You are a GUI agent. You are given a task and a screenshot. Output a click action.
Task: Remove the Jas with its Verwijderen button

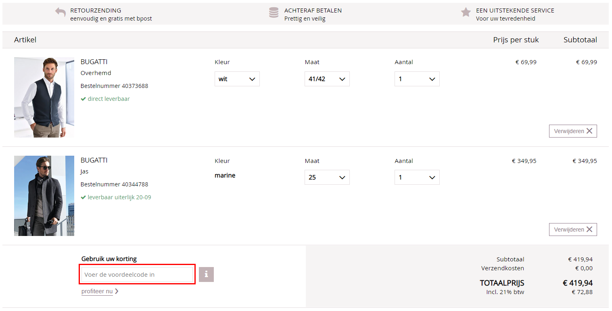point(573,230)
